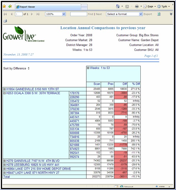Click the -11779 Diff cell

coord(121,145)
